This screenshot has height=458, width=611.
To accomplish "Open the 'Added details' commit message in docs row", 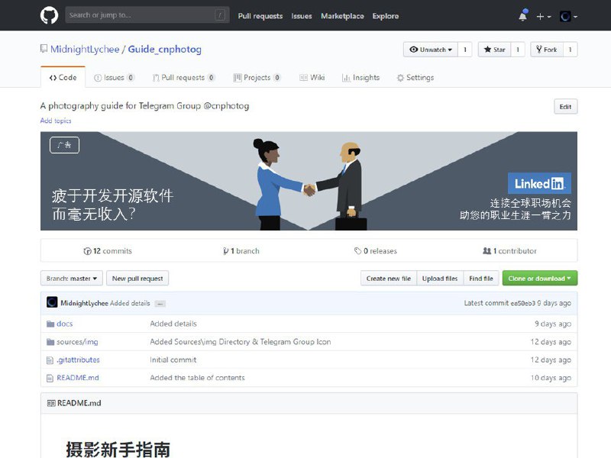I will (173, 324).
